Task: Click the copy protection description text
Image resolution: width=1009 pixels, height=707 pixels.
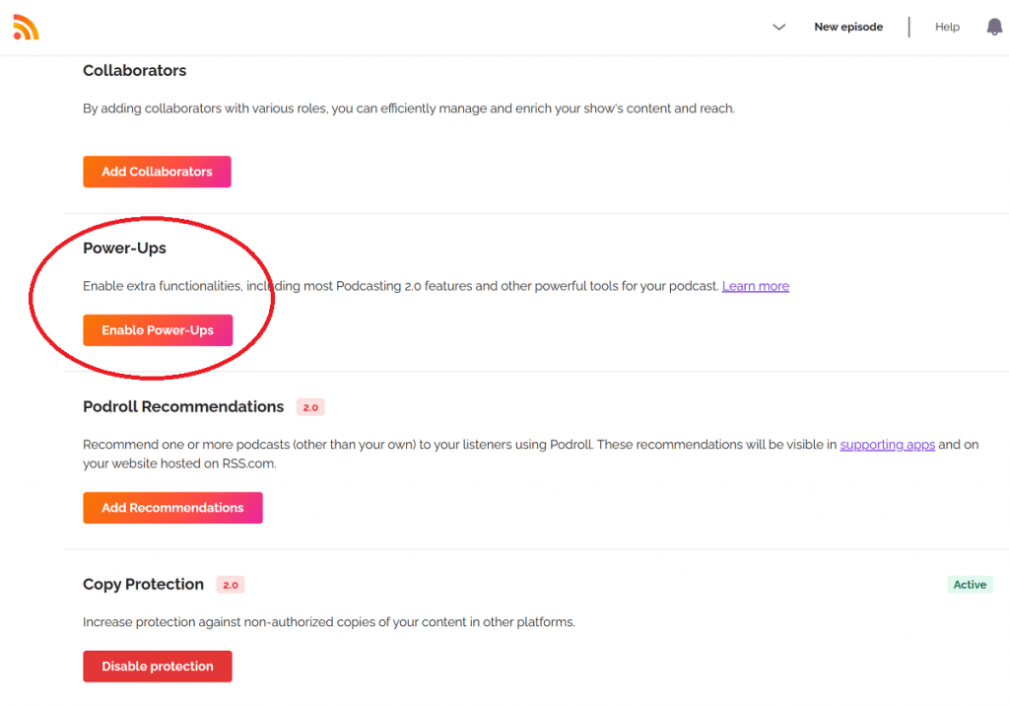Action: click(x=328, y=622)
